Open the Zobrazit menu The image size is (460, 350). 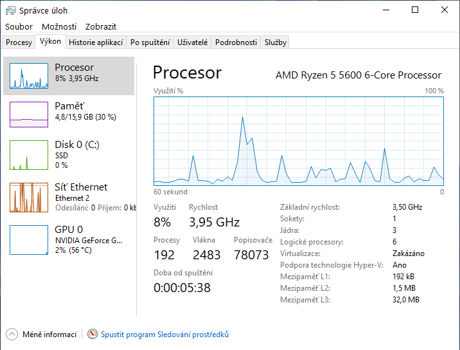(102, 26)
